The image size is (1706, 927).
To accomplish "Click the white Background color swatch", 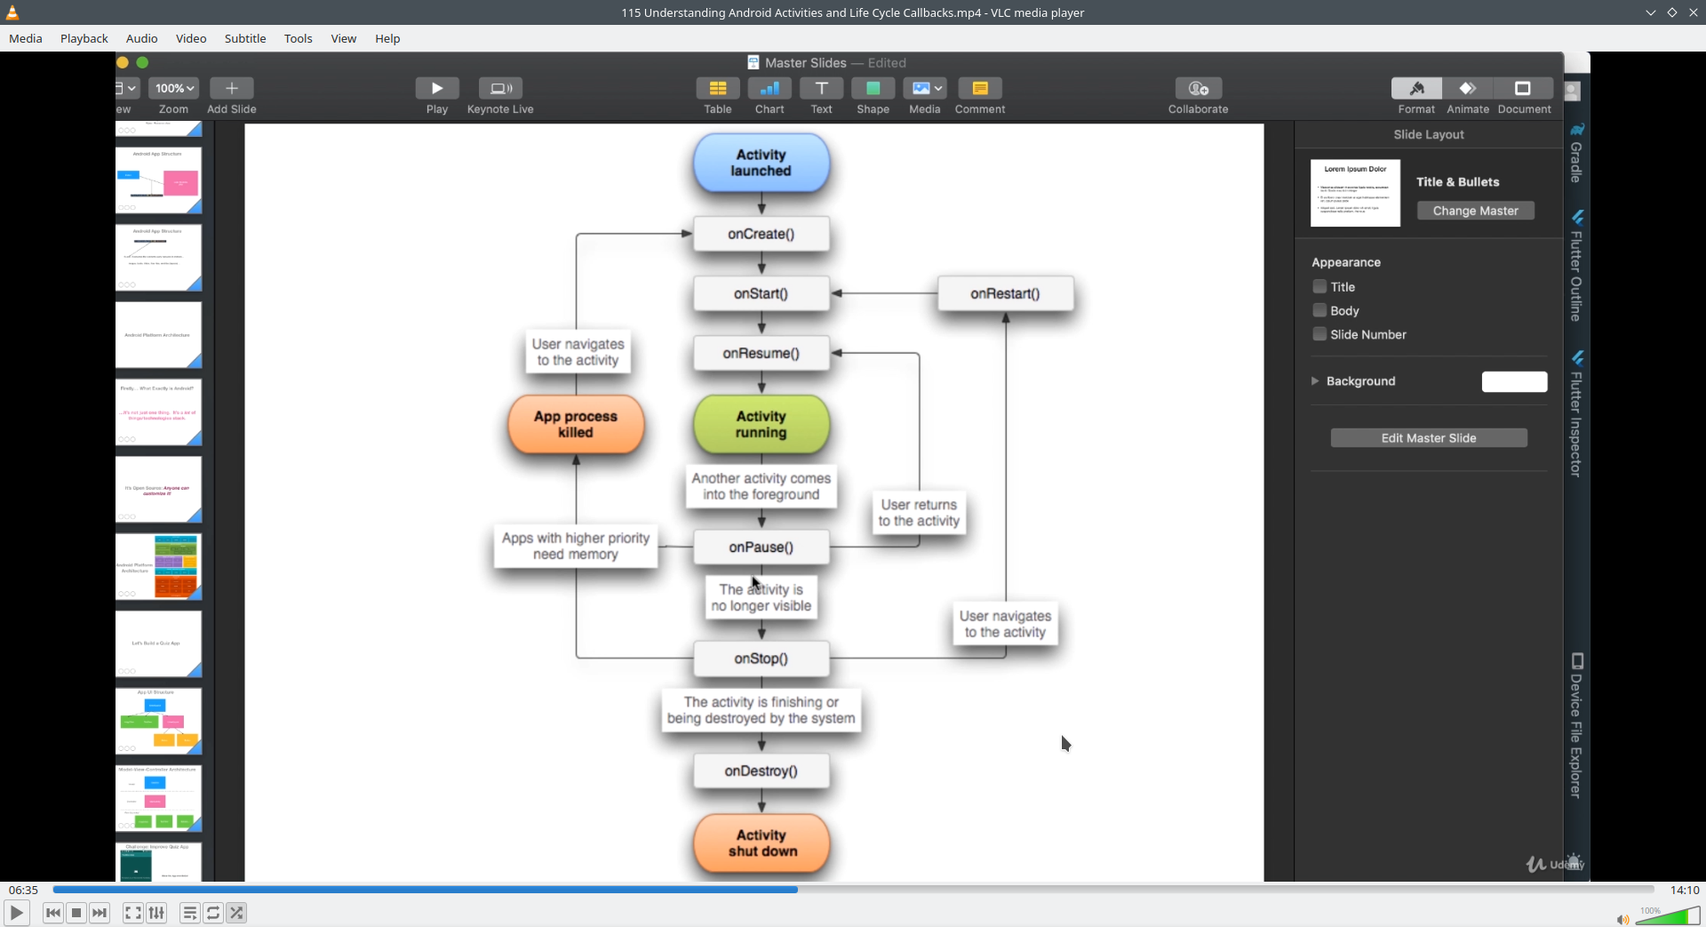I will point(1514,381).
